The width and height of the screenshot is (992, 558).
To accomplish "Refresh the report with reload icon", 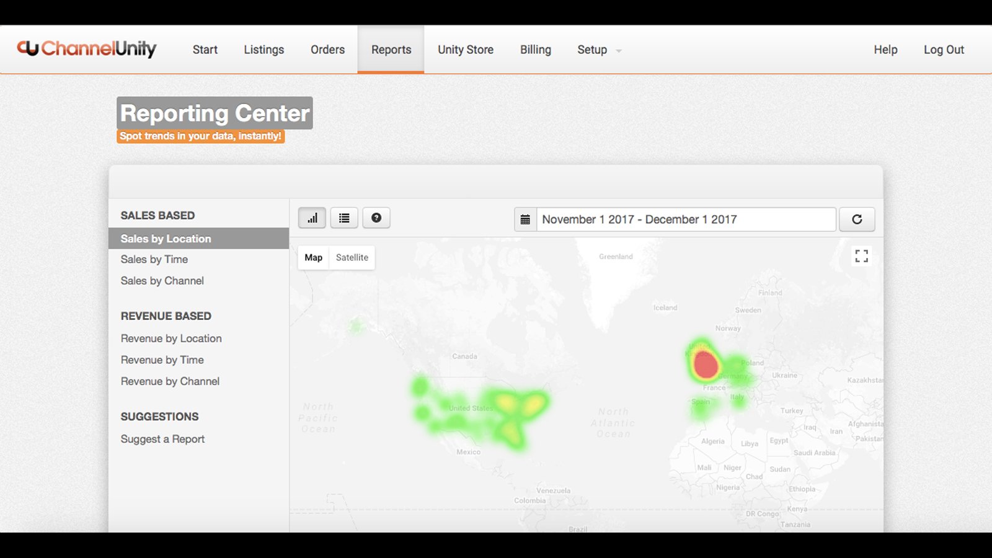I will click(x=857, y=219).
